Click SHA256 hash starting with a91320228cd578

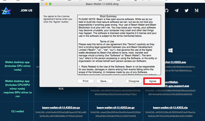point(170,114)
